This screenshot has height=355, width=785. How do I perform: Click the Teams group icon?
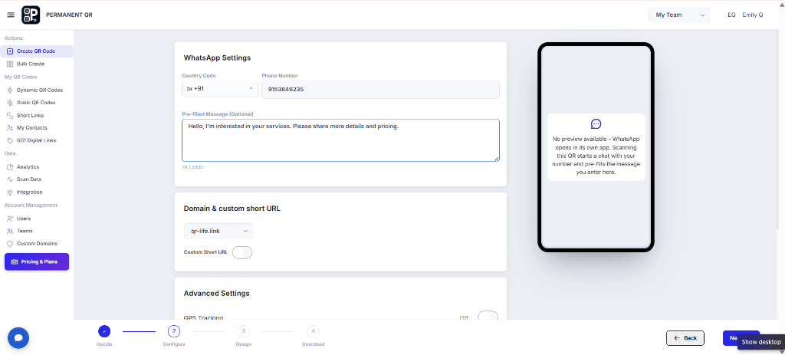coord(10,232)
